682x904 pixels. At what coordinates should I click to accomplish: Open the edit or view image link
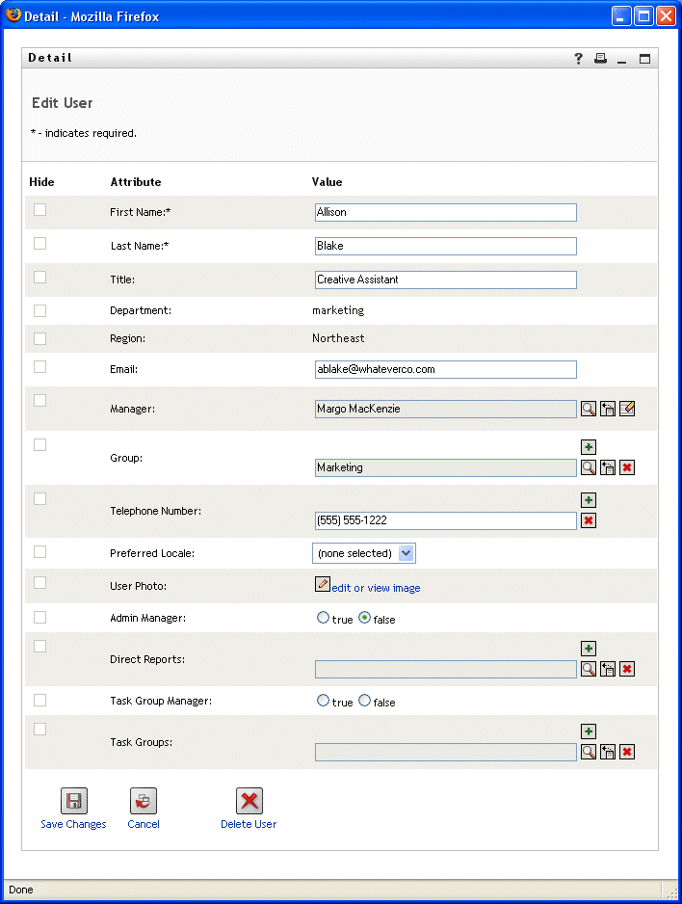tap(376, 588)
